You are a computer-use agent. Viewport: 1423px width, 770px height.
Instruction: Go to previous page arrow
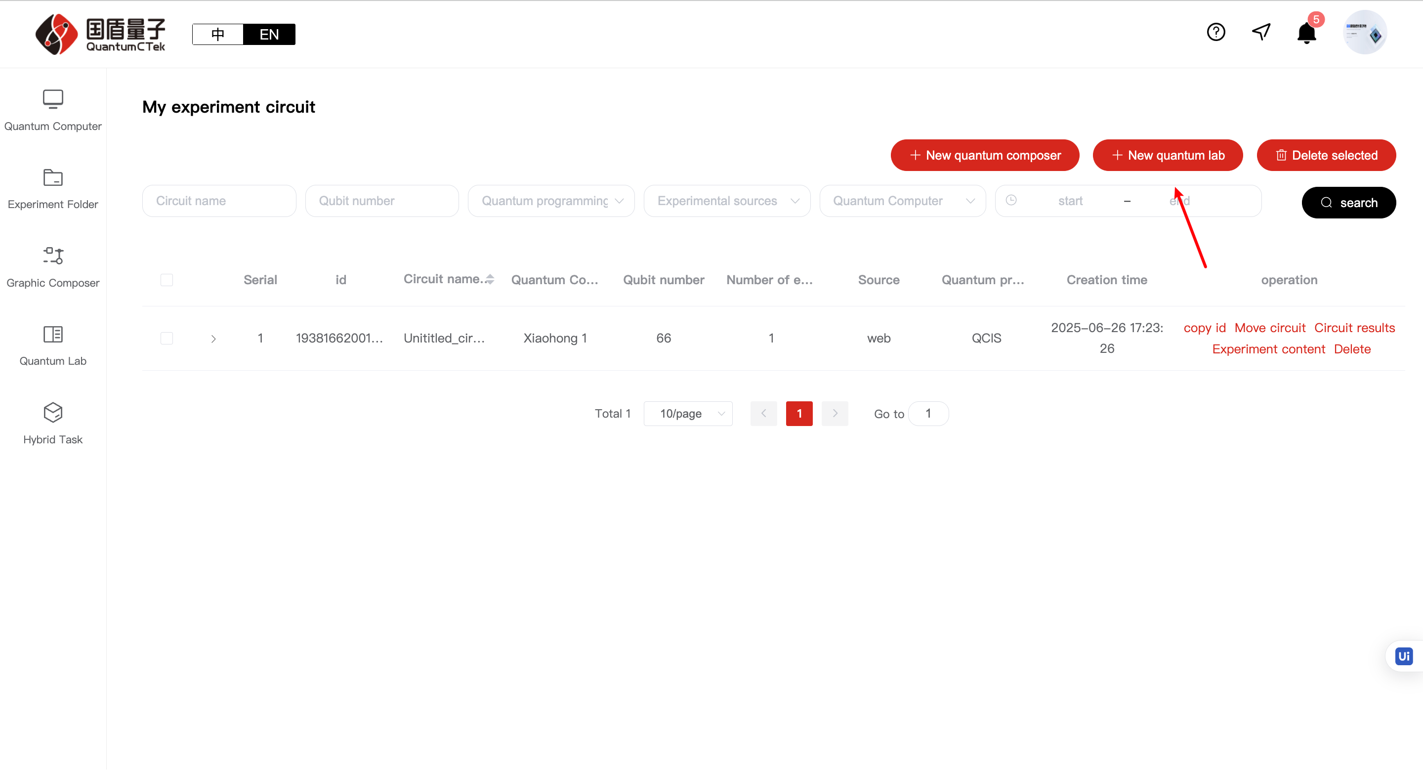tap(763, 414)
